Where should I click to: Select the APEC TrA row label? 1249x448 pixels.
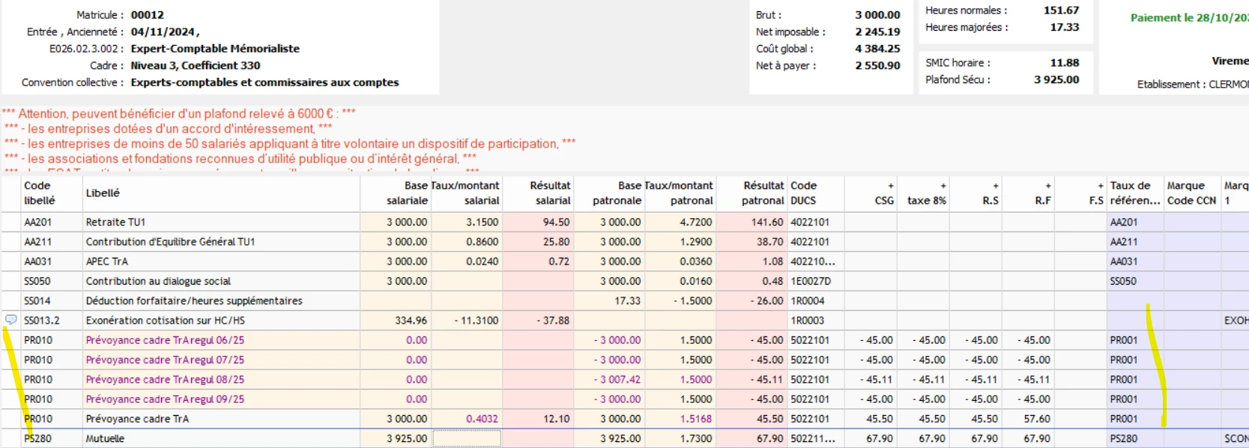click(106, 261)
